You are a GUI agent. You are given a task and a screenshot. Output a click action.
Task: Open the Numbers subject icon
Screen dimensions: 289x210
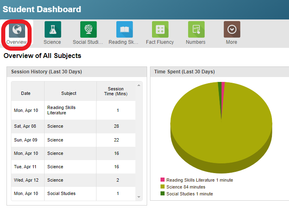196,30
